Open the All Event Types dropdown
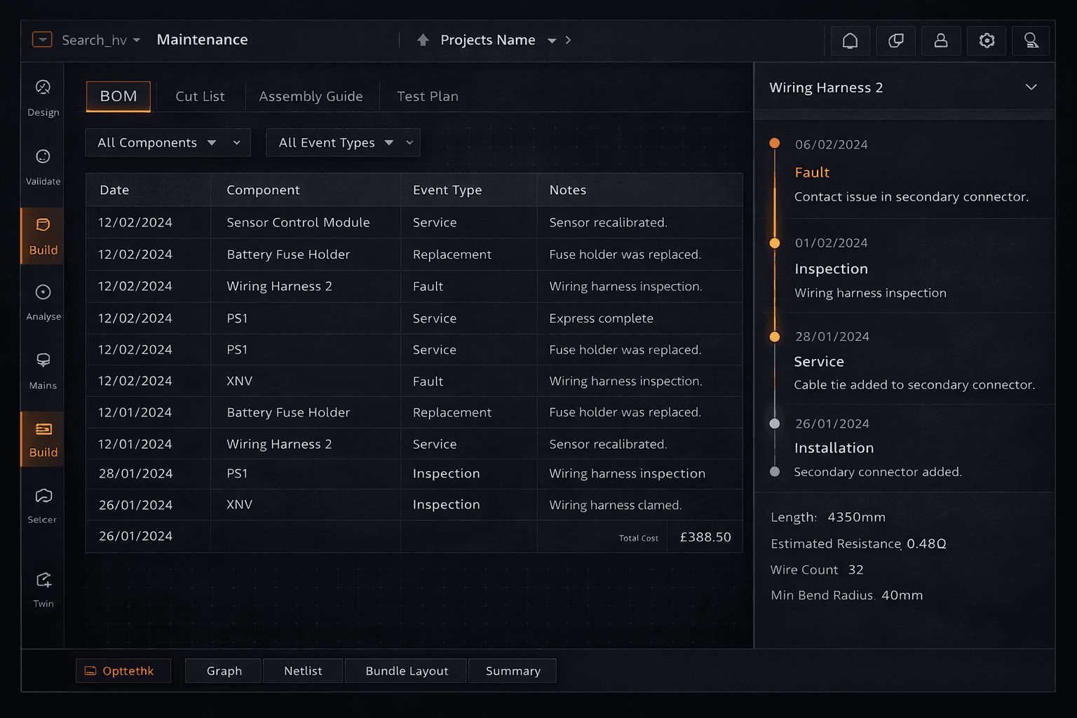 tap(343, 143)
